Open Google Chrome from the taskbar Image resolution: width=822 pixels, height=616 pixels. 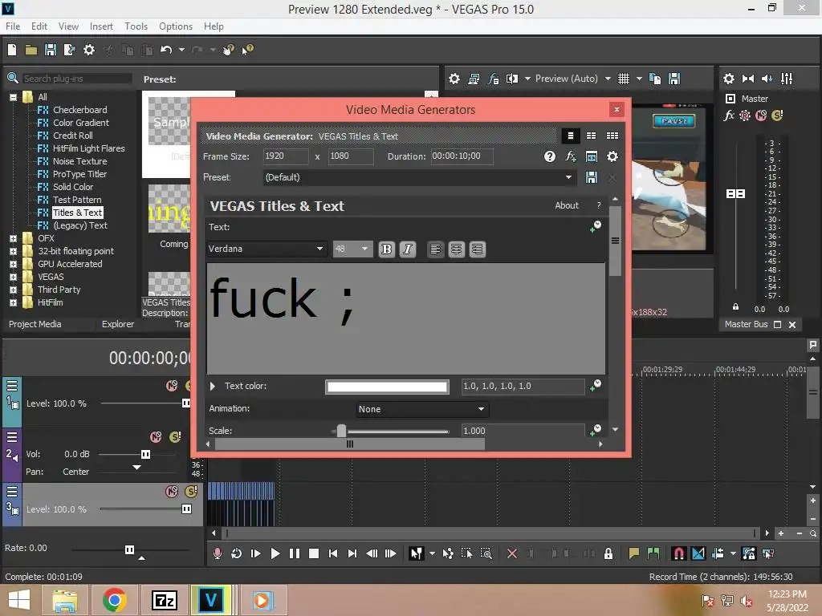tap(114, 600)
